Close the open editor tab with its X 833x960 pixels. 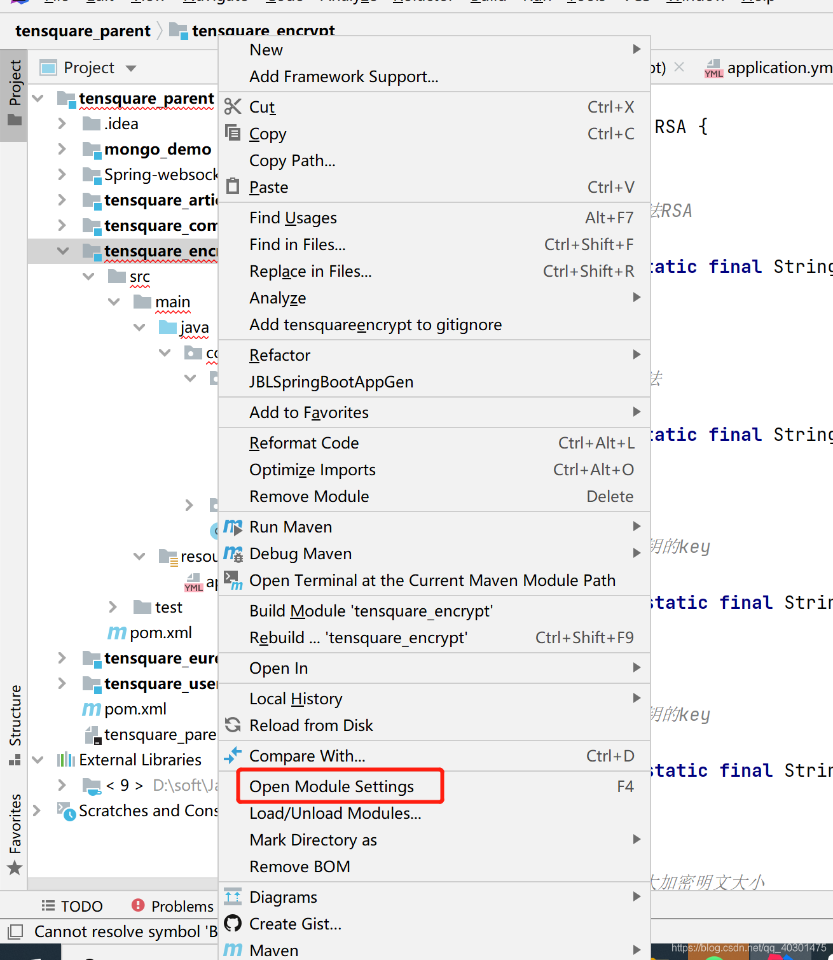pyautogui.click(x=678, y=66)
